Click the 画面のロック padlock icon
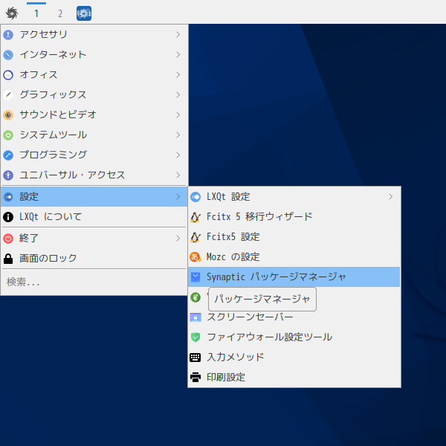 click(8, 258)
